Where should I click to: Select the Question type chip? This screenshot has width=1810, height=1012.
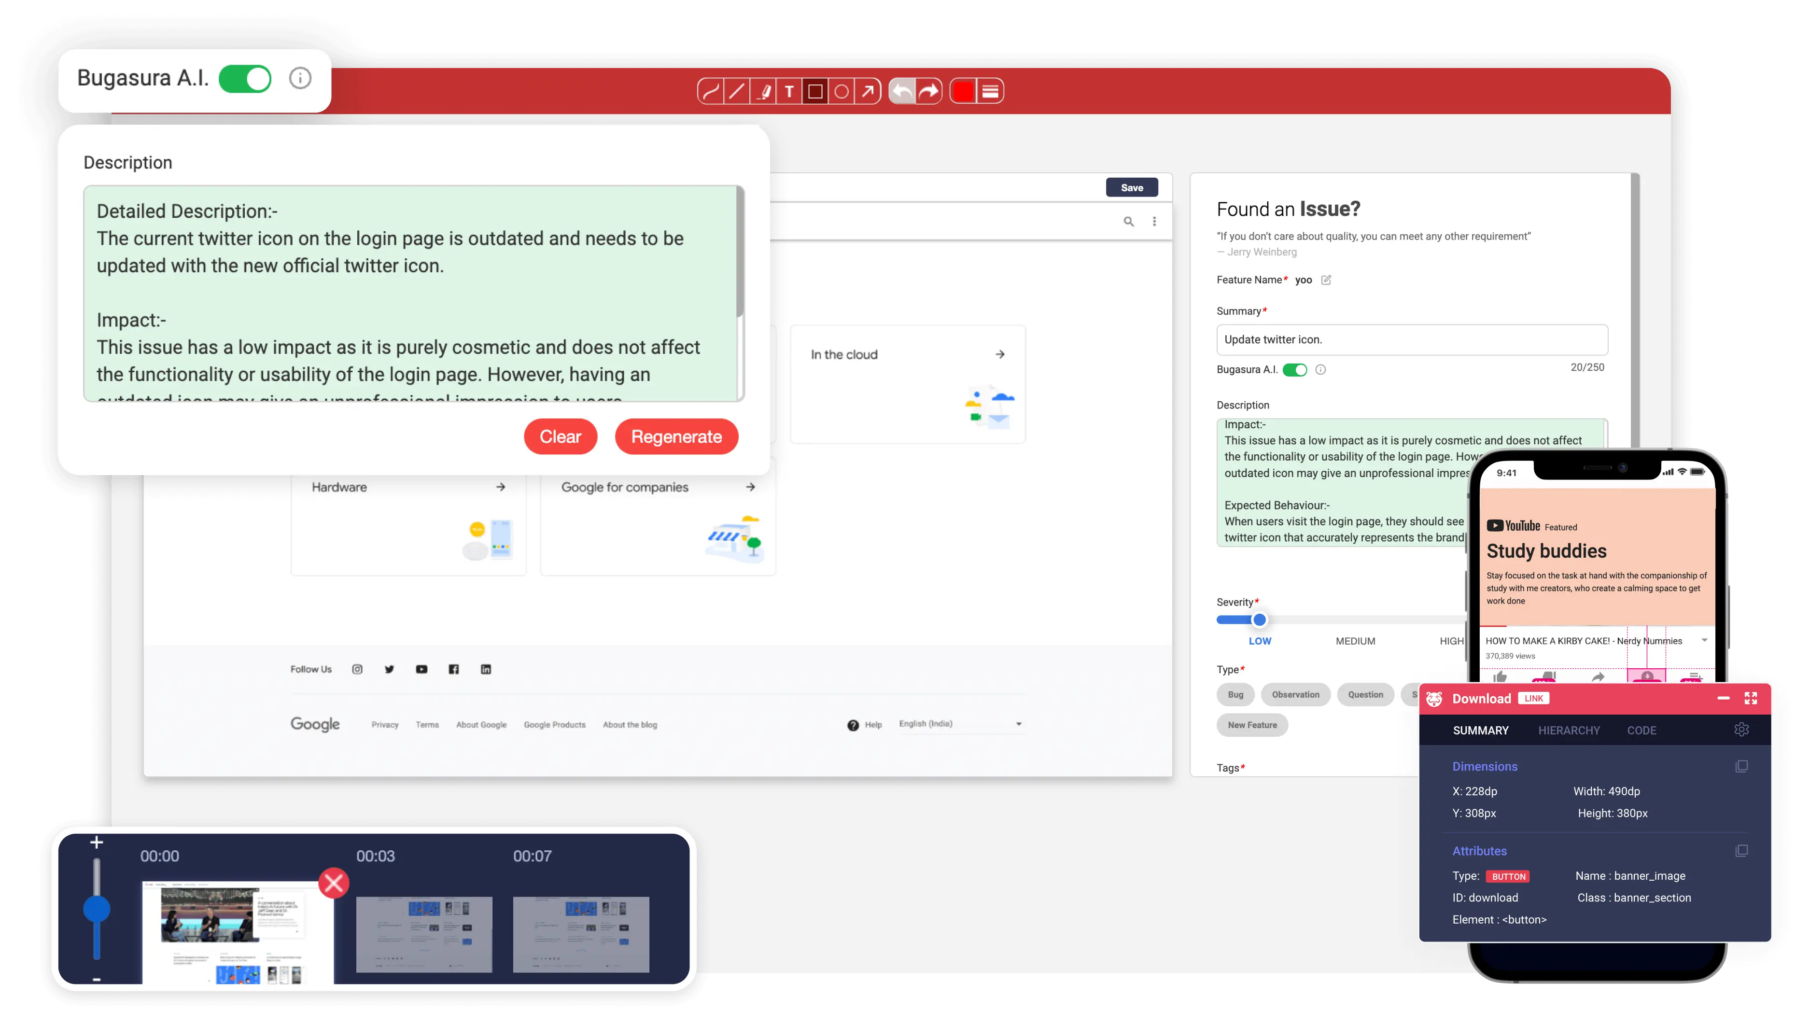click(x=1365, y=694)
